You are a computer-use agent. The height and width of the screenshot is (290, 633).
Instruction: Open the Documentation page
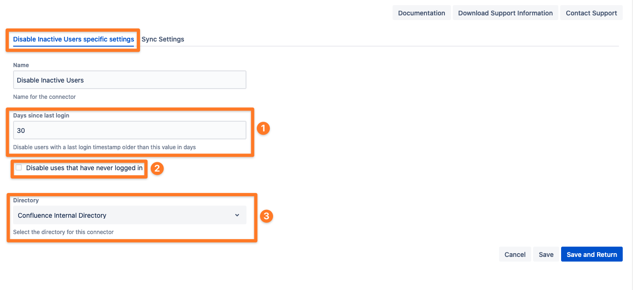(x=421, y=13)
